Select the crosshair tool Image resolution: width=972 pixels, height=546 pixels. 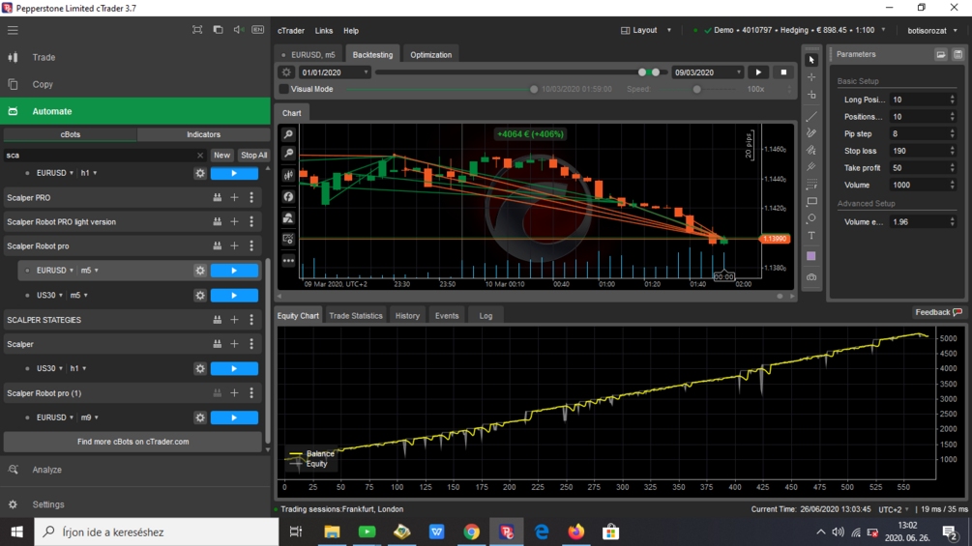(810, 77)
